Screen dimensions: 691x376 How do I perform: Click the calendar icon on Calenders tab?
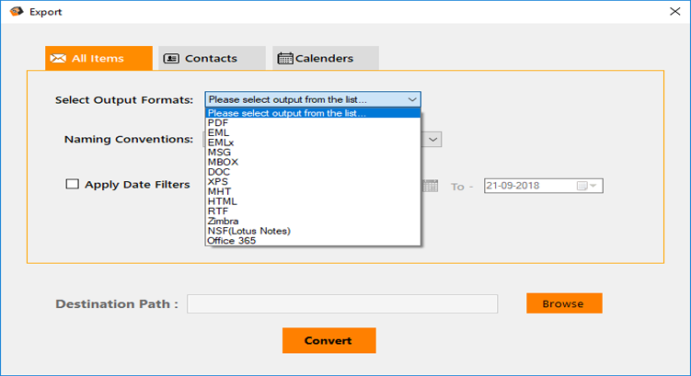click(285, 59)
